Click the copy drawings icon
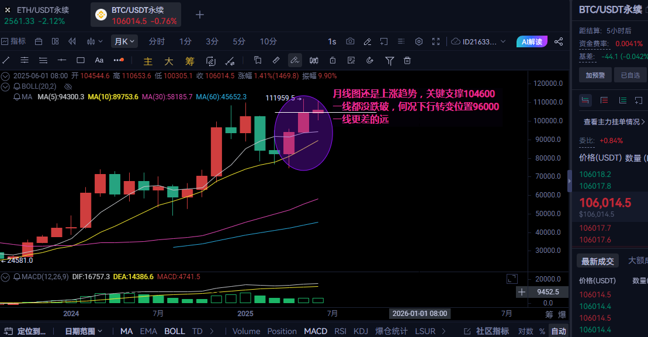 coord(258,60)
